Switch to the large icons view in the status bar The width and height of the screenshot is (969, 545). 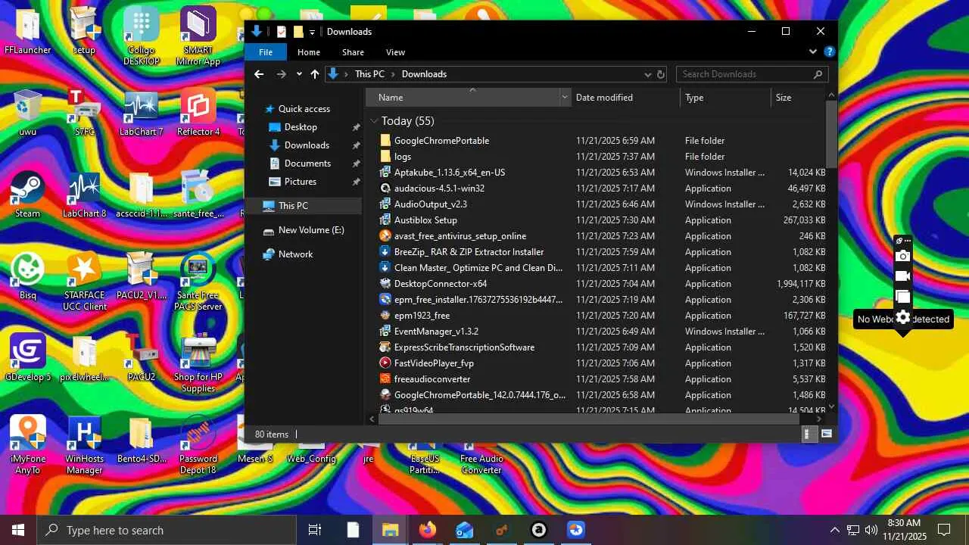coord(827,434)
